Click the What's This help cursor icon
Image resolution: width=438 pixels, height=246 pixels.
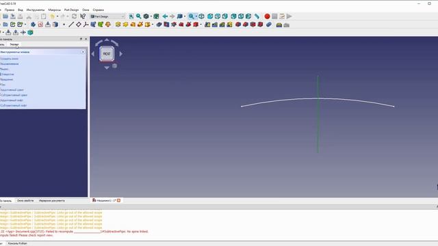click(x=83, y=16)
